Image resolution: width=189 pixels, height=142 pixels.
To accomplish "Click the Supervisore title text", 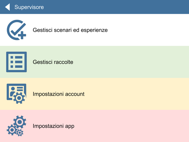I will 29,7.
